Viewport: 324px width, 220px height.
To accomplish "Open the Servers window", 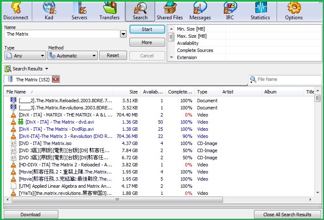I will [79, 11].
